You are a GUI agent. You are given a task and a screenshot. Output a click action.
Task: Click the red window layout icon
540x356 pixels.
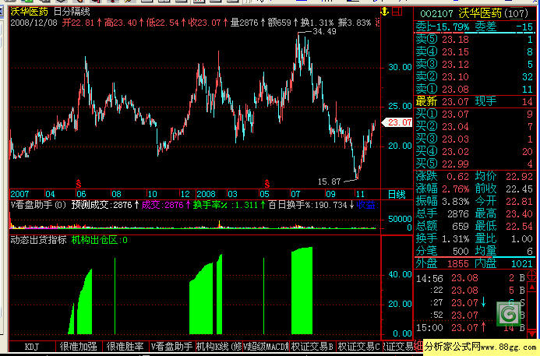tap(397, 12)
